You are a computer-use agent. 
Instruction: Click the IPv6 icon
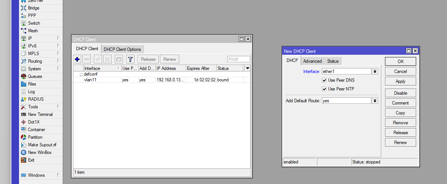point(24,46)
